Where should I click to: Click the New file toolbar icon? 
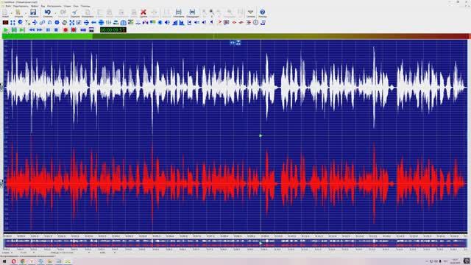point(5,13)
